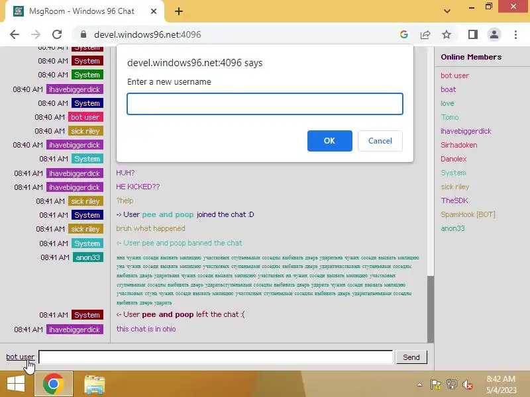Screen dimensions: 530x397
Task: Select Tomo in Online Members
Action: (450, 117)
